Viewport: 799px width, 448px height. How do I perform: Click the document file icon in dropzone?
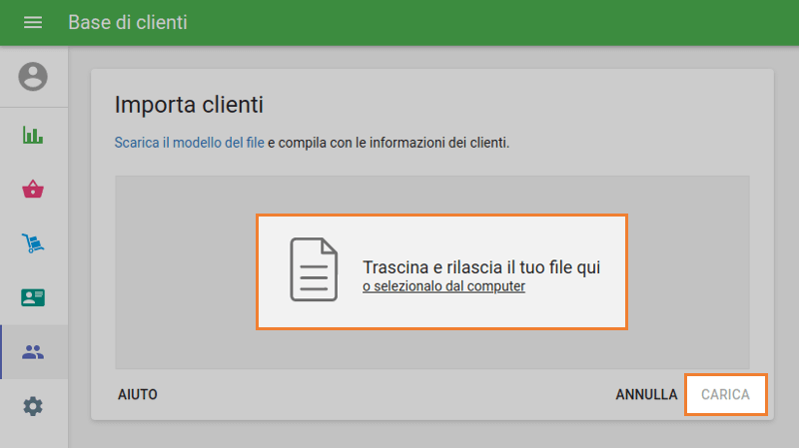coord(314,269)
